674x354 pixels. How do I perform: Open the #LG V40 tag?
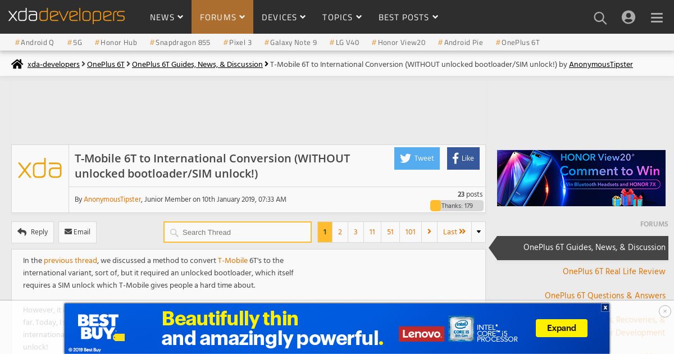click(344, 42)
